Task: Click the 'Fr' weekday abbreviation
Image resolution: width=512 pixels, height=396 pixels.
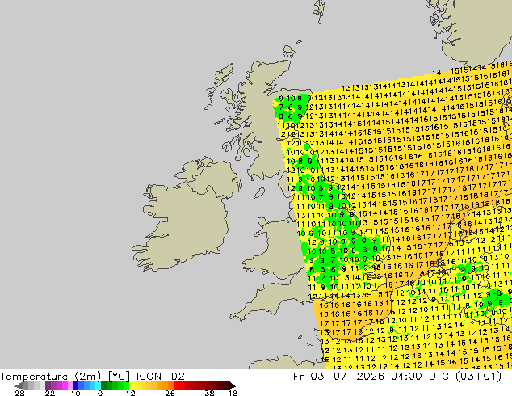Action: 299,377
